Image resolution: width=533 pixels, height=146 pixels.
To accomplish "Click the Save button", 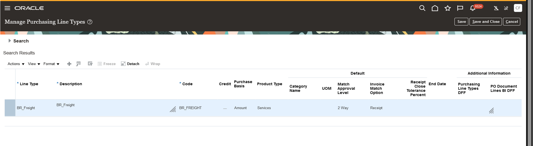I will [x=461, y=22].
